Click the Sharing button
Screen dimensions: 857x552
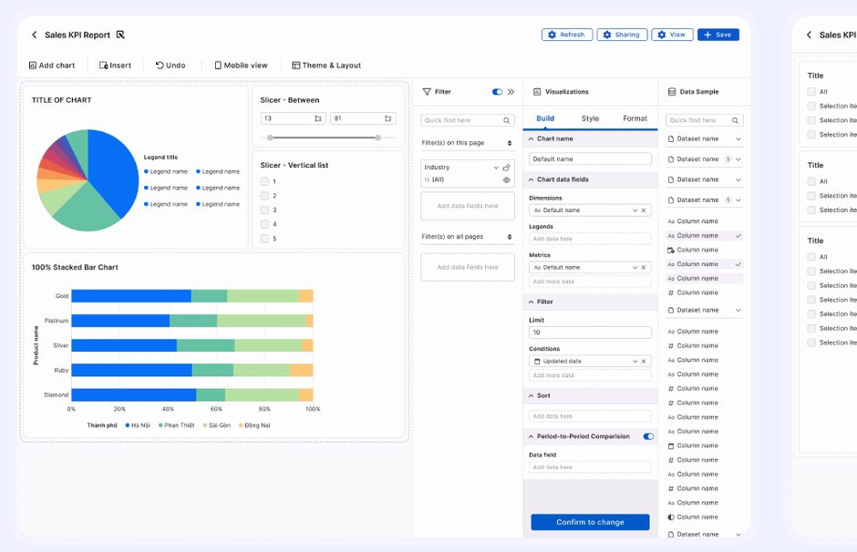(622, 35)
